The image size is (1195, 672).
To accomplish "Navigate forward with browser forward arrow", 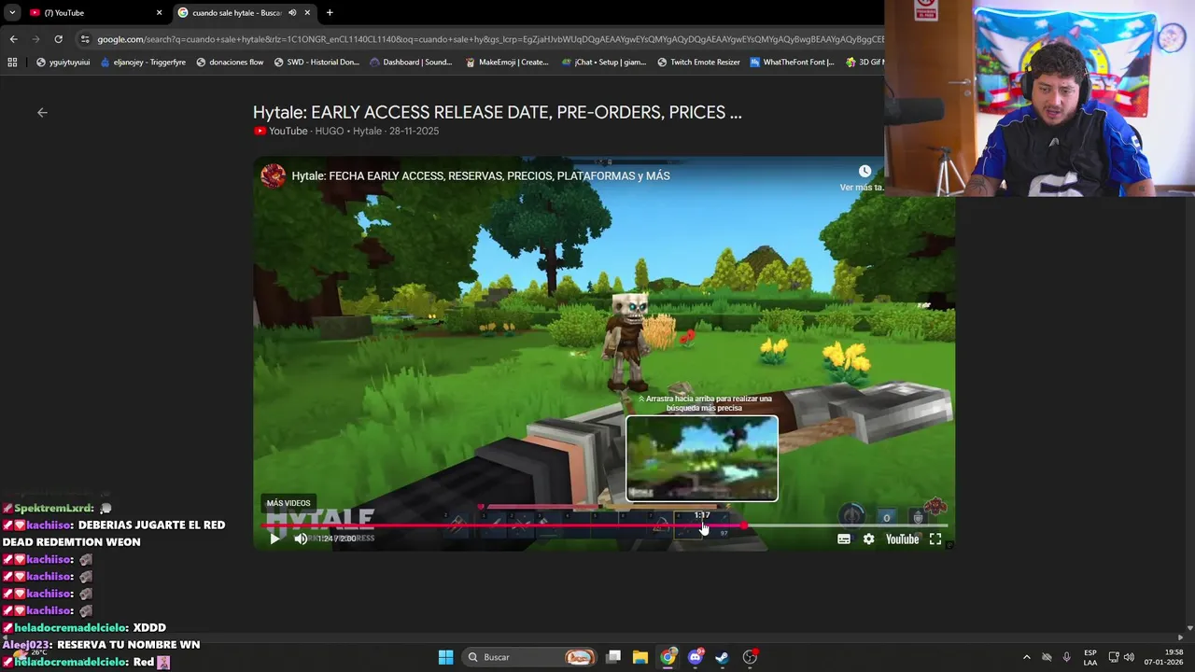I will click(35, 39).
